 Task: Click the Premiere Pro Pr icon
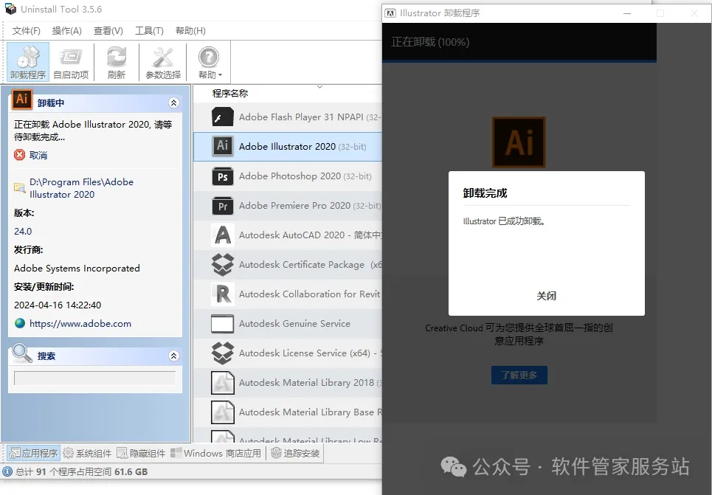[x=223, y=206]
